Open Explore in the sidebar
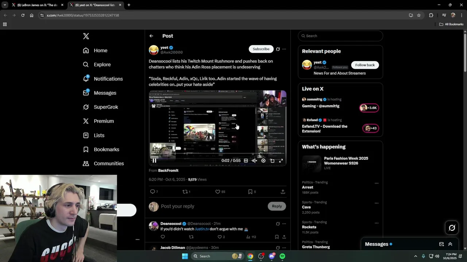Image resolution: width=467 pixels, height=262 pixels. (97, 64)
